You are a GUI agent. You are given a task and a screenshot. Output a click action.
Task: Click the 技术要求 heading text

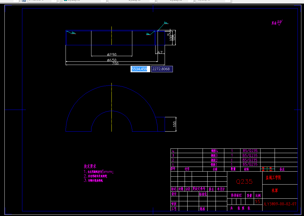[x=90, y=166]
